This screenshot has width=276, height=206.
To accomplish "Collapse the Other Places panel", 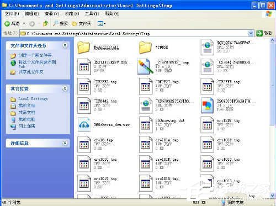I will [65, 88].
